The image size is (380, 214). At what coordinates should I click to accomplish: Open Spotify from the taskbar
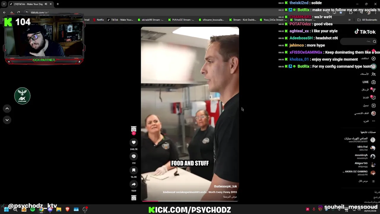(33, 209)
